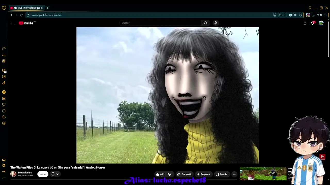Screen dimensions: 330x185
Task: Open the sidebar heart bookmarks icon
Action: (x=4, y=105)
